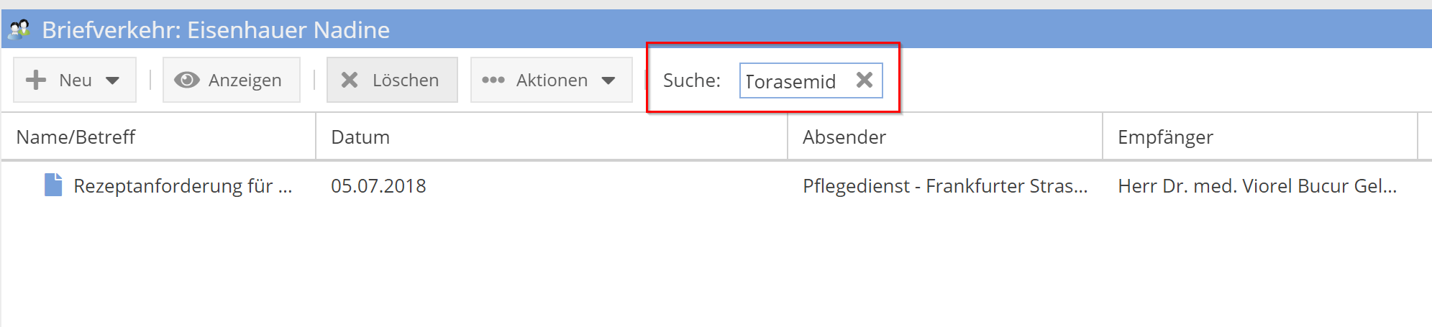The image size is (1432, 327).
Task: Sort by the Name/Betreff column header
Action: tap(76, 137)
